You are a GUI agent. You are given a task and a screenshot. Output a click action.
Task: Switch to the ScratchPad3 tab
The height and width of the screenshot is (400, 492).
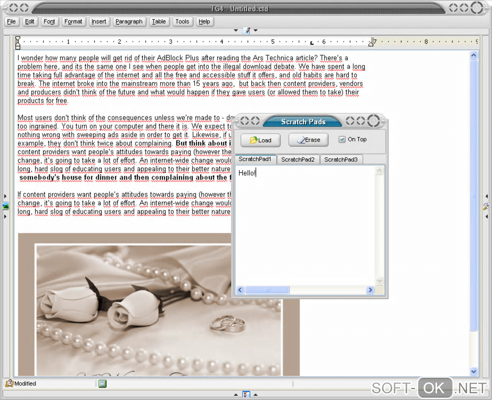point(341,159)
